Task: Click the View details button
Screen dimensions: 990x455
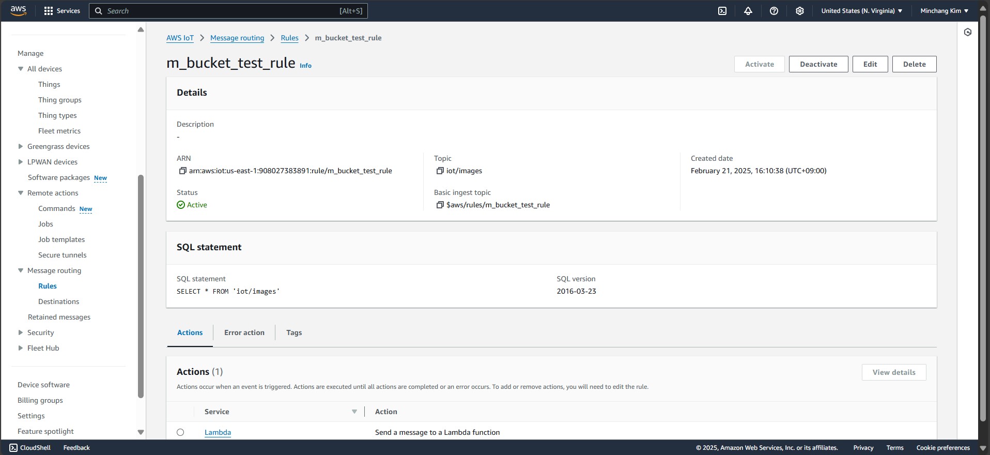Action: pos(894,372)
